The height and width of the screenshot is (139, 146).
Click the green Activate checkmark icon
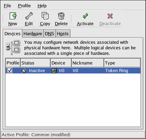click(x=85, y=16)
